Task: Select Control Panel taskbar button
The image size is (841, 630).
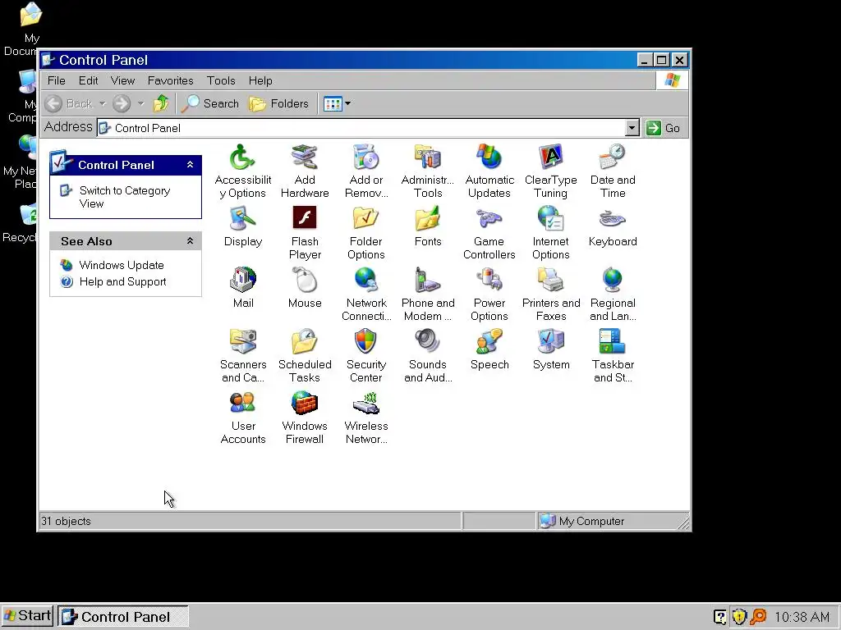Action: coord(123,617)
